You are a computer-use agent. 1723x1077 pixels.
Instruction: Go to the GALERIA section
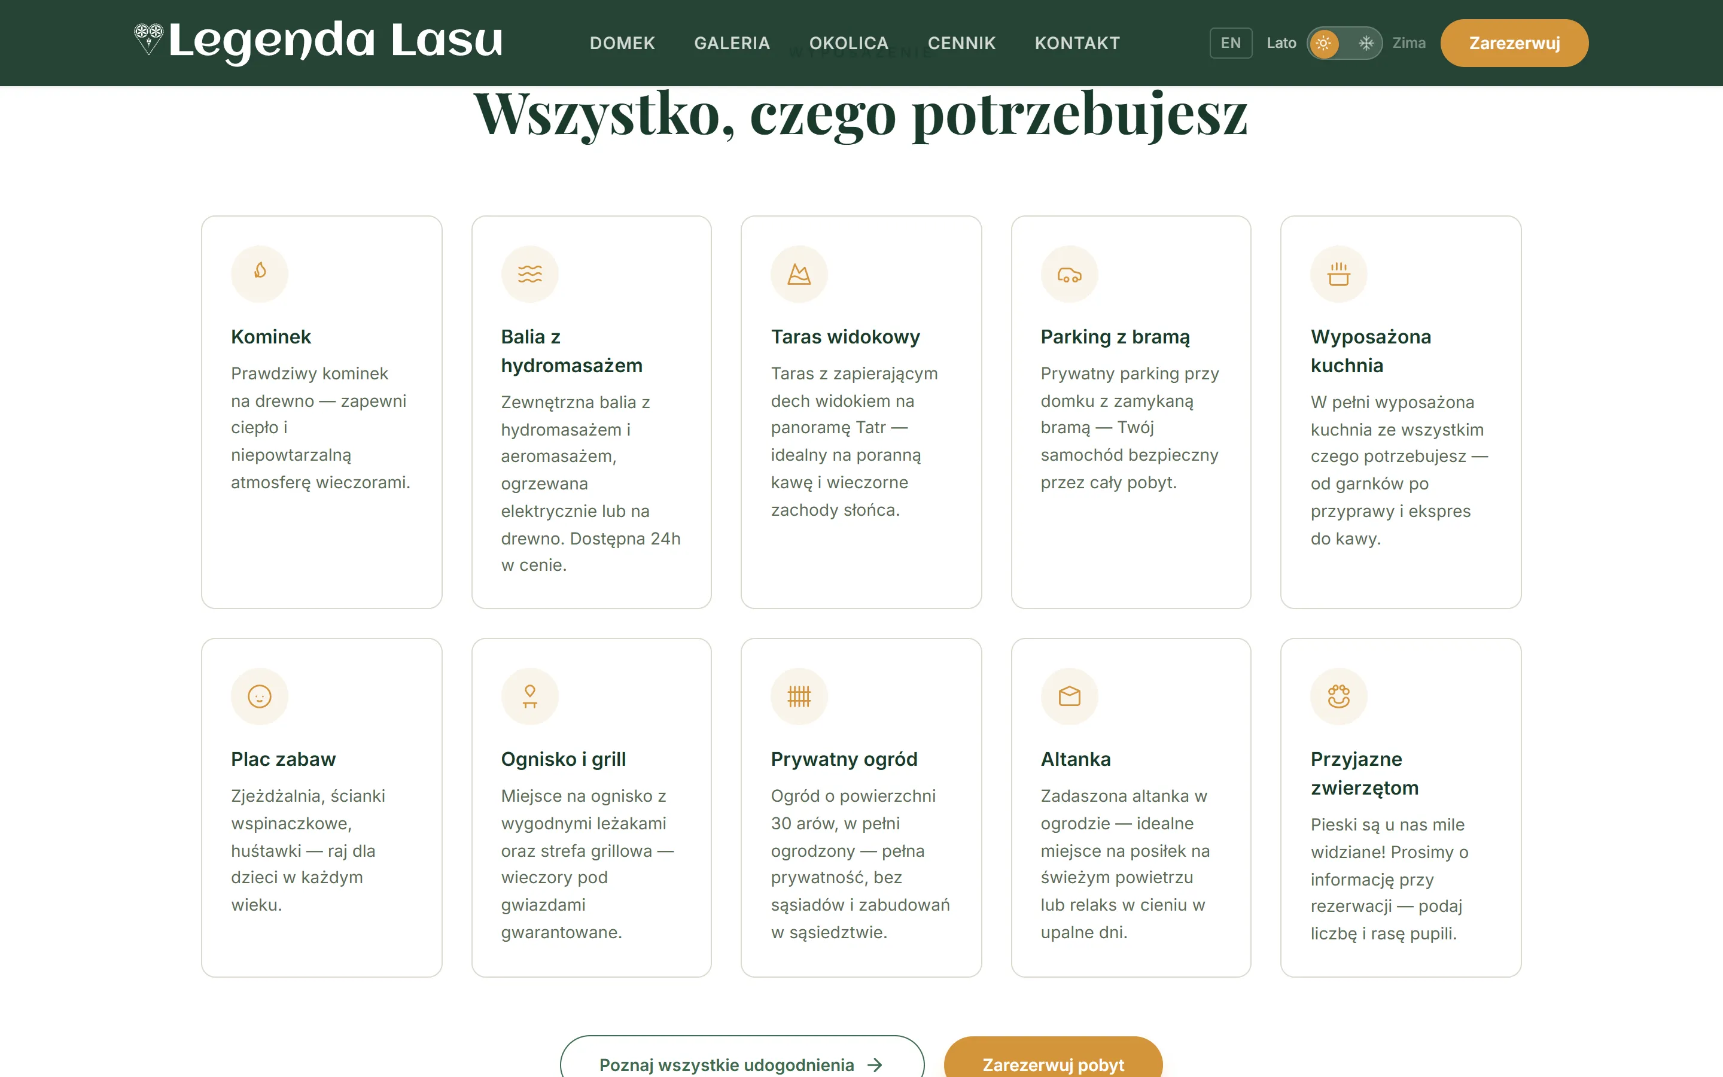click(x=732, y=42)
